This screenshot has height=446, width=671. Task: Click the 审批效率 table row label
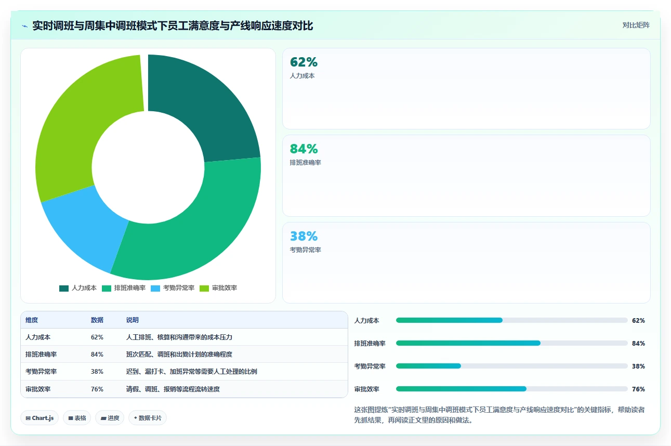click(38, 389)
